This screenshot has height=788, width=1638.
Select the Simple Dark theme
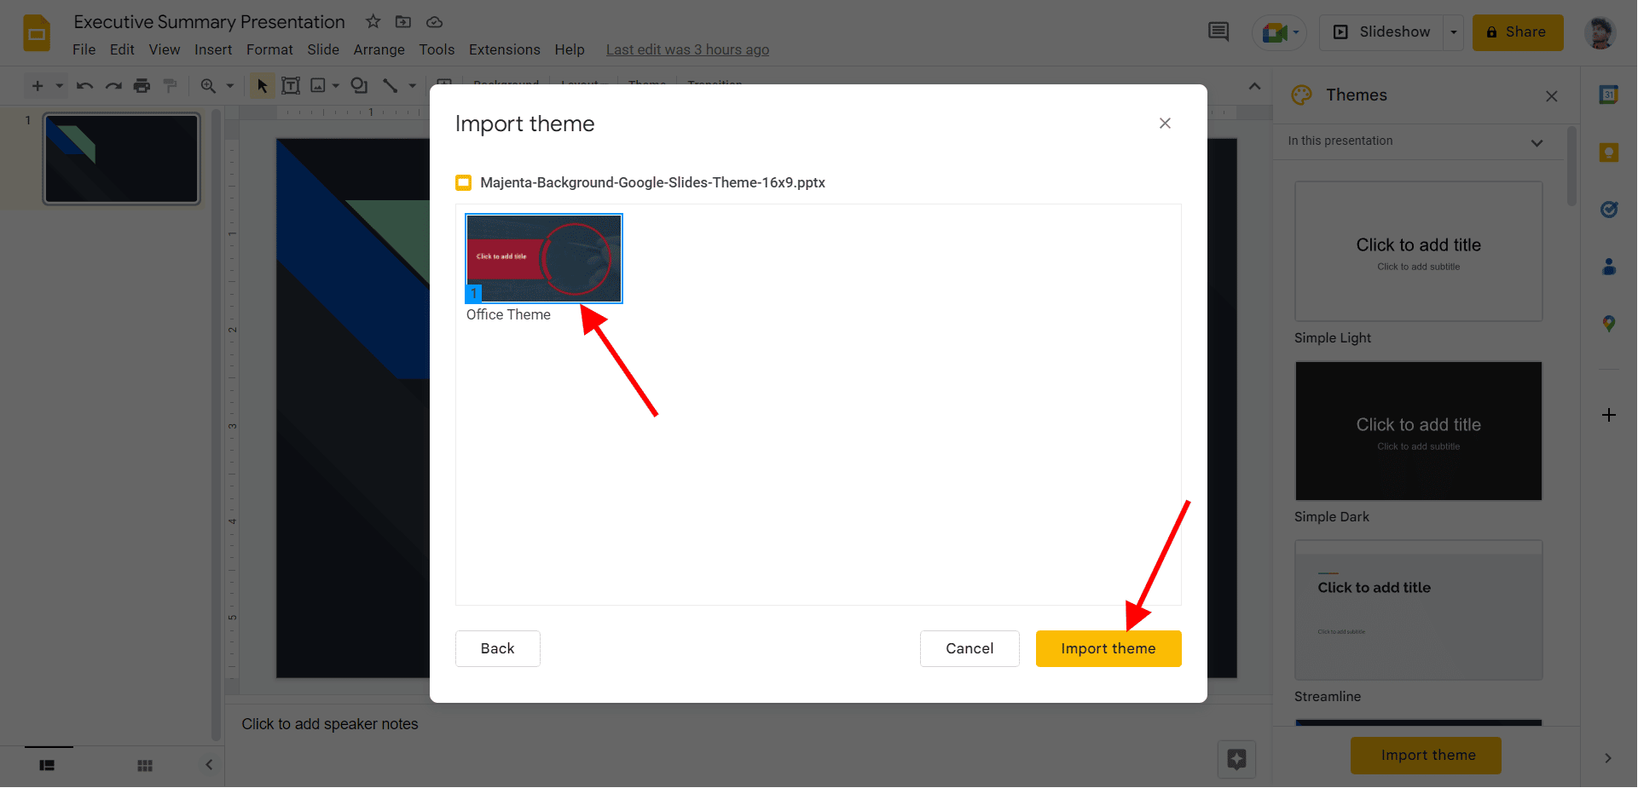(1418, 431)
